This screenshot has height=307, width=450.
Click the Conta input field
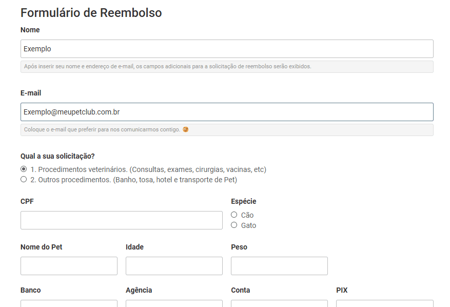point(279,303)
